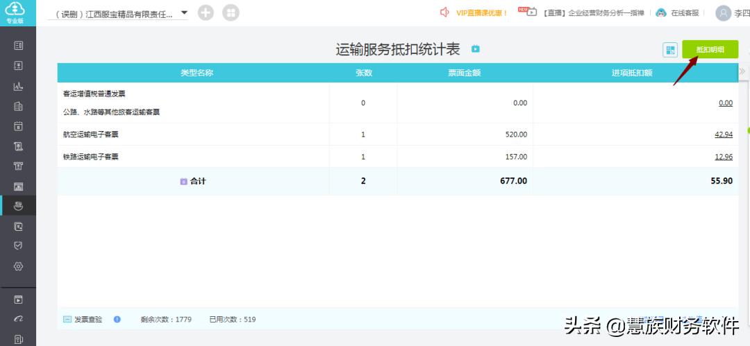750x346 pixels.
Task: Open the building icon in sidebar
Action: coord(18,107)
